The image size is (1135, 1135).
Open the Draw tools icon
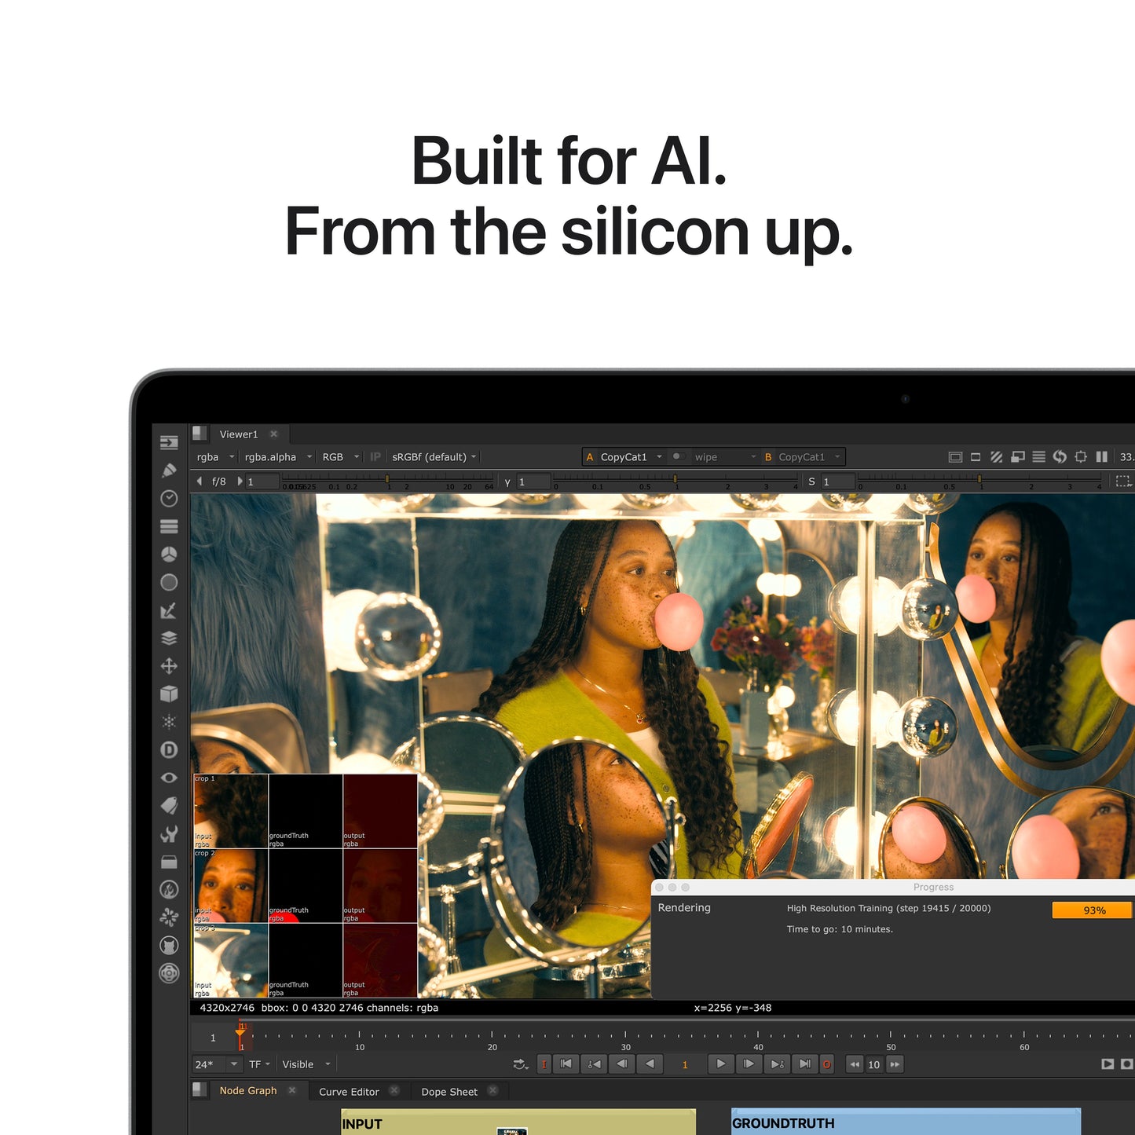(169, 469)
